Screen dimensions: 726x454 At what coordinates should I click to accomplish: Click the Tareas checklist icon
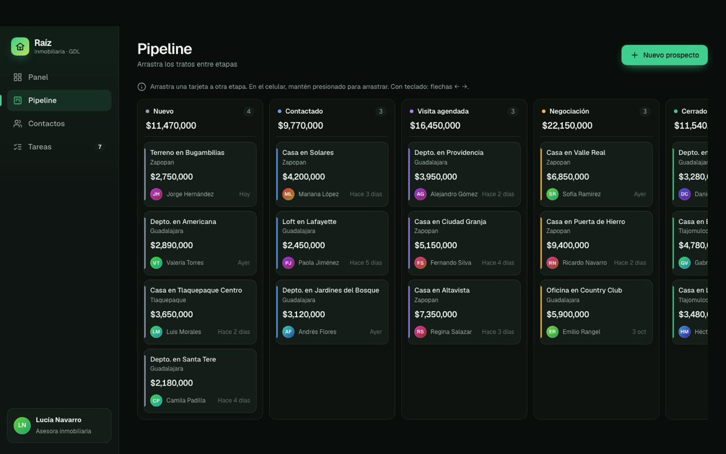18,147
